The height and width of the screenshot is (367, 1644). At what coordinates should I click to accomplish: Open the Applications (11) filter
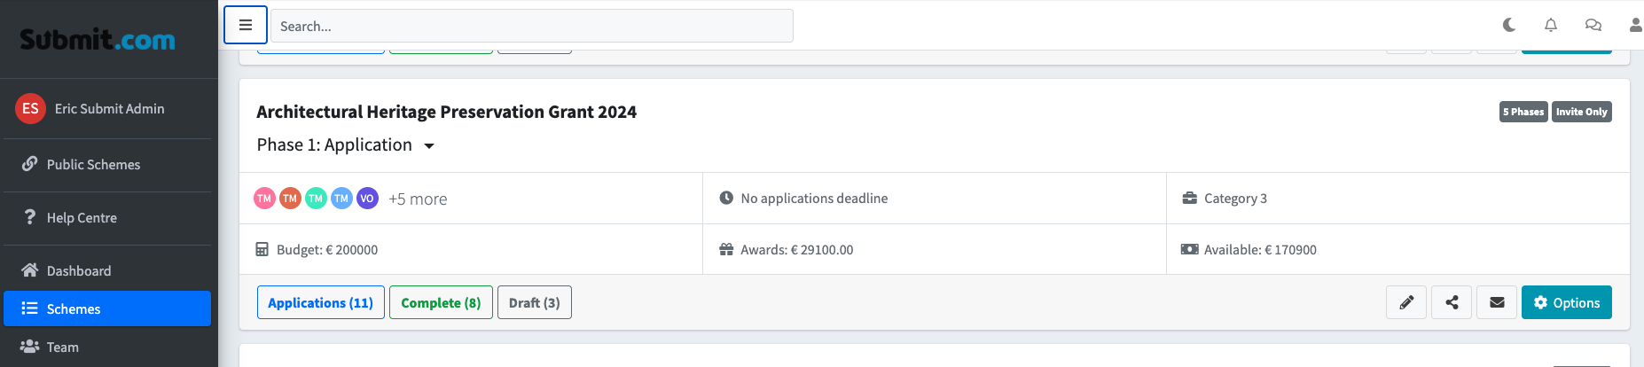tap(321, 302)
